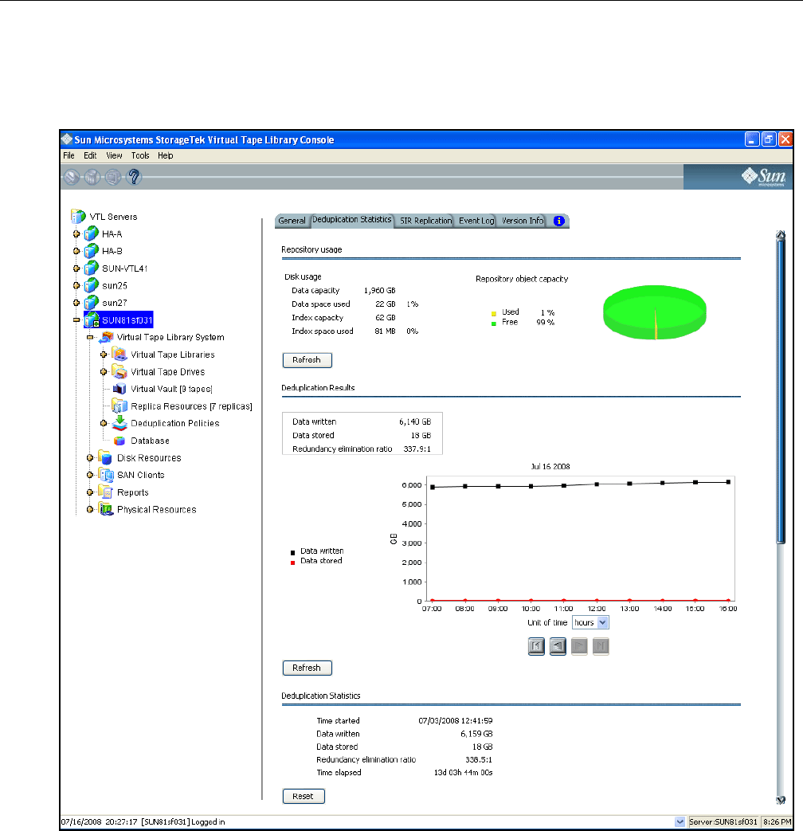Click the third gray toolbar icon
803x831 pixels.
pos(113,177)
